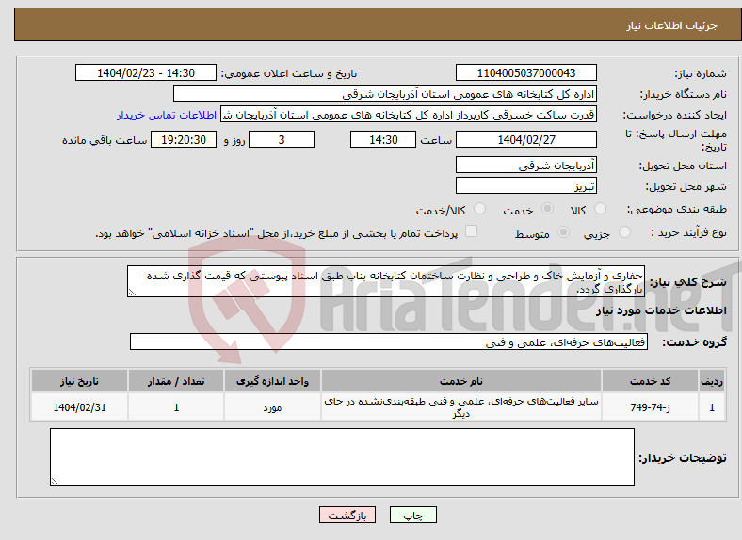Click the طبقه بندی موضوعی label
Screen dimensions: 742x540
click(677, 209)
